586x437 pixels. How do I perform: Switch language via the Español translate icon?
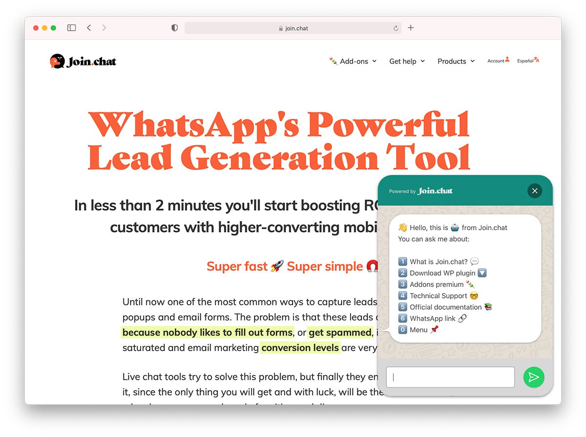[537, 60]
